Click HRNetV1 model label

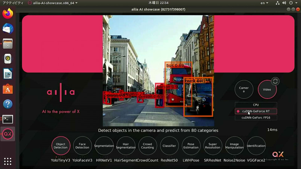tap(104, 160)
